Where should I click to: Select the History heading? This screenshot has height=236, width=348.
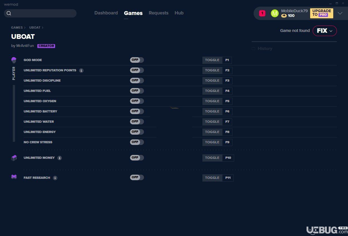point(265,49)
